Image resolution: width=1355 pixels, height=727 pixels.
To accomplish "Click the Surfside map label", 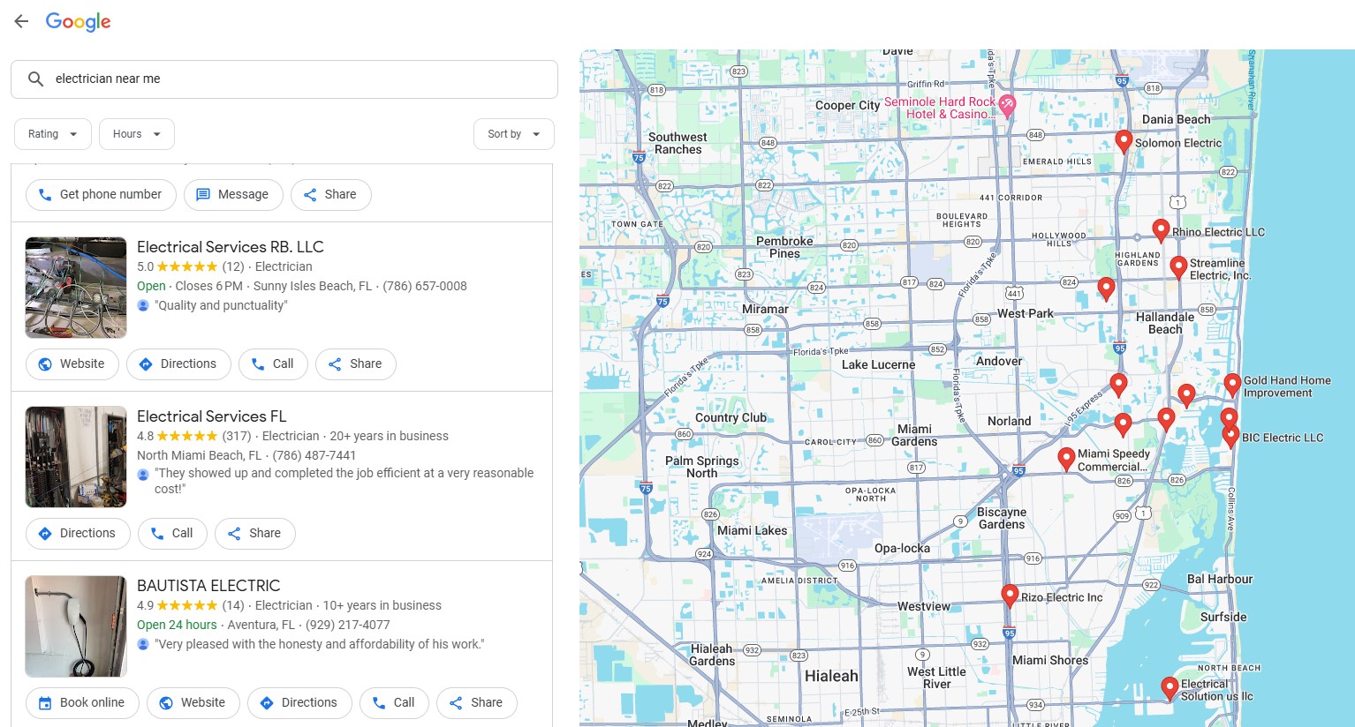I will (1223, 617).
